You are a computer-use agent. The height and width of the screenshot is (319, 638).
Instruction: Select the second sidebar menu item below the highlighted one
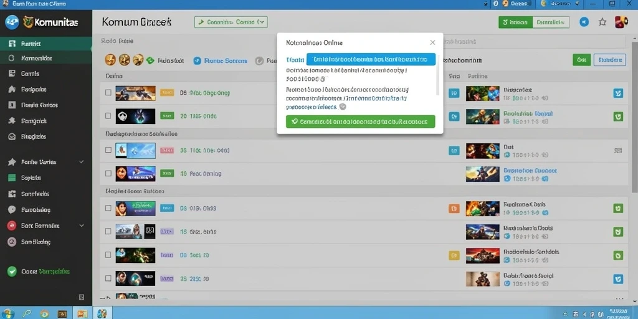(x=46, y=74)
